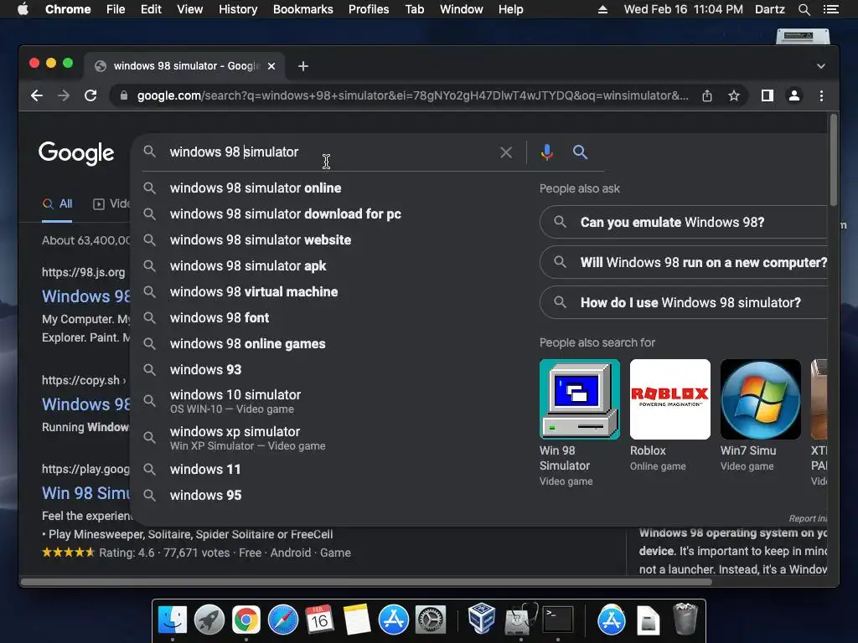Open Trash from the dock
Image resolution: width=858 pixels, height=643 pixels.
(x=685, y=619)
